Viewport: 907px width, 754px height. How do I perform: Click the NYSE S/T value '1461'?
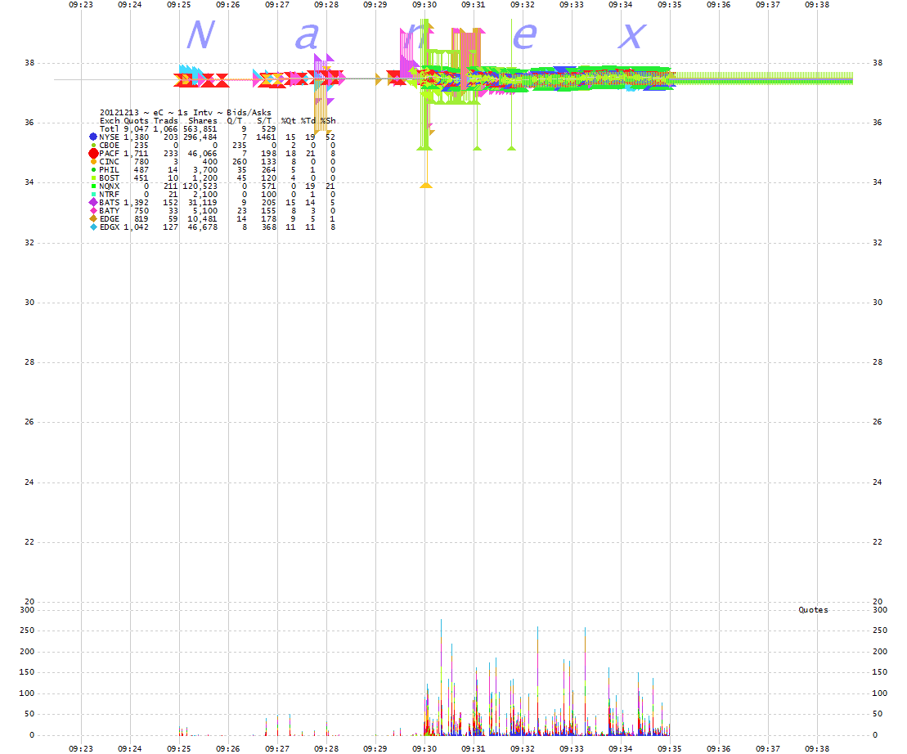(x=266, y=137)
